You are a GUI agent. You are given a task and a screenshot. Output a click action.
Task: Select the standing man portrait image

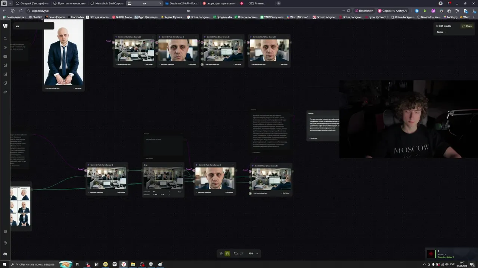point(63,52)
